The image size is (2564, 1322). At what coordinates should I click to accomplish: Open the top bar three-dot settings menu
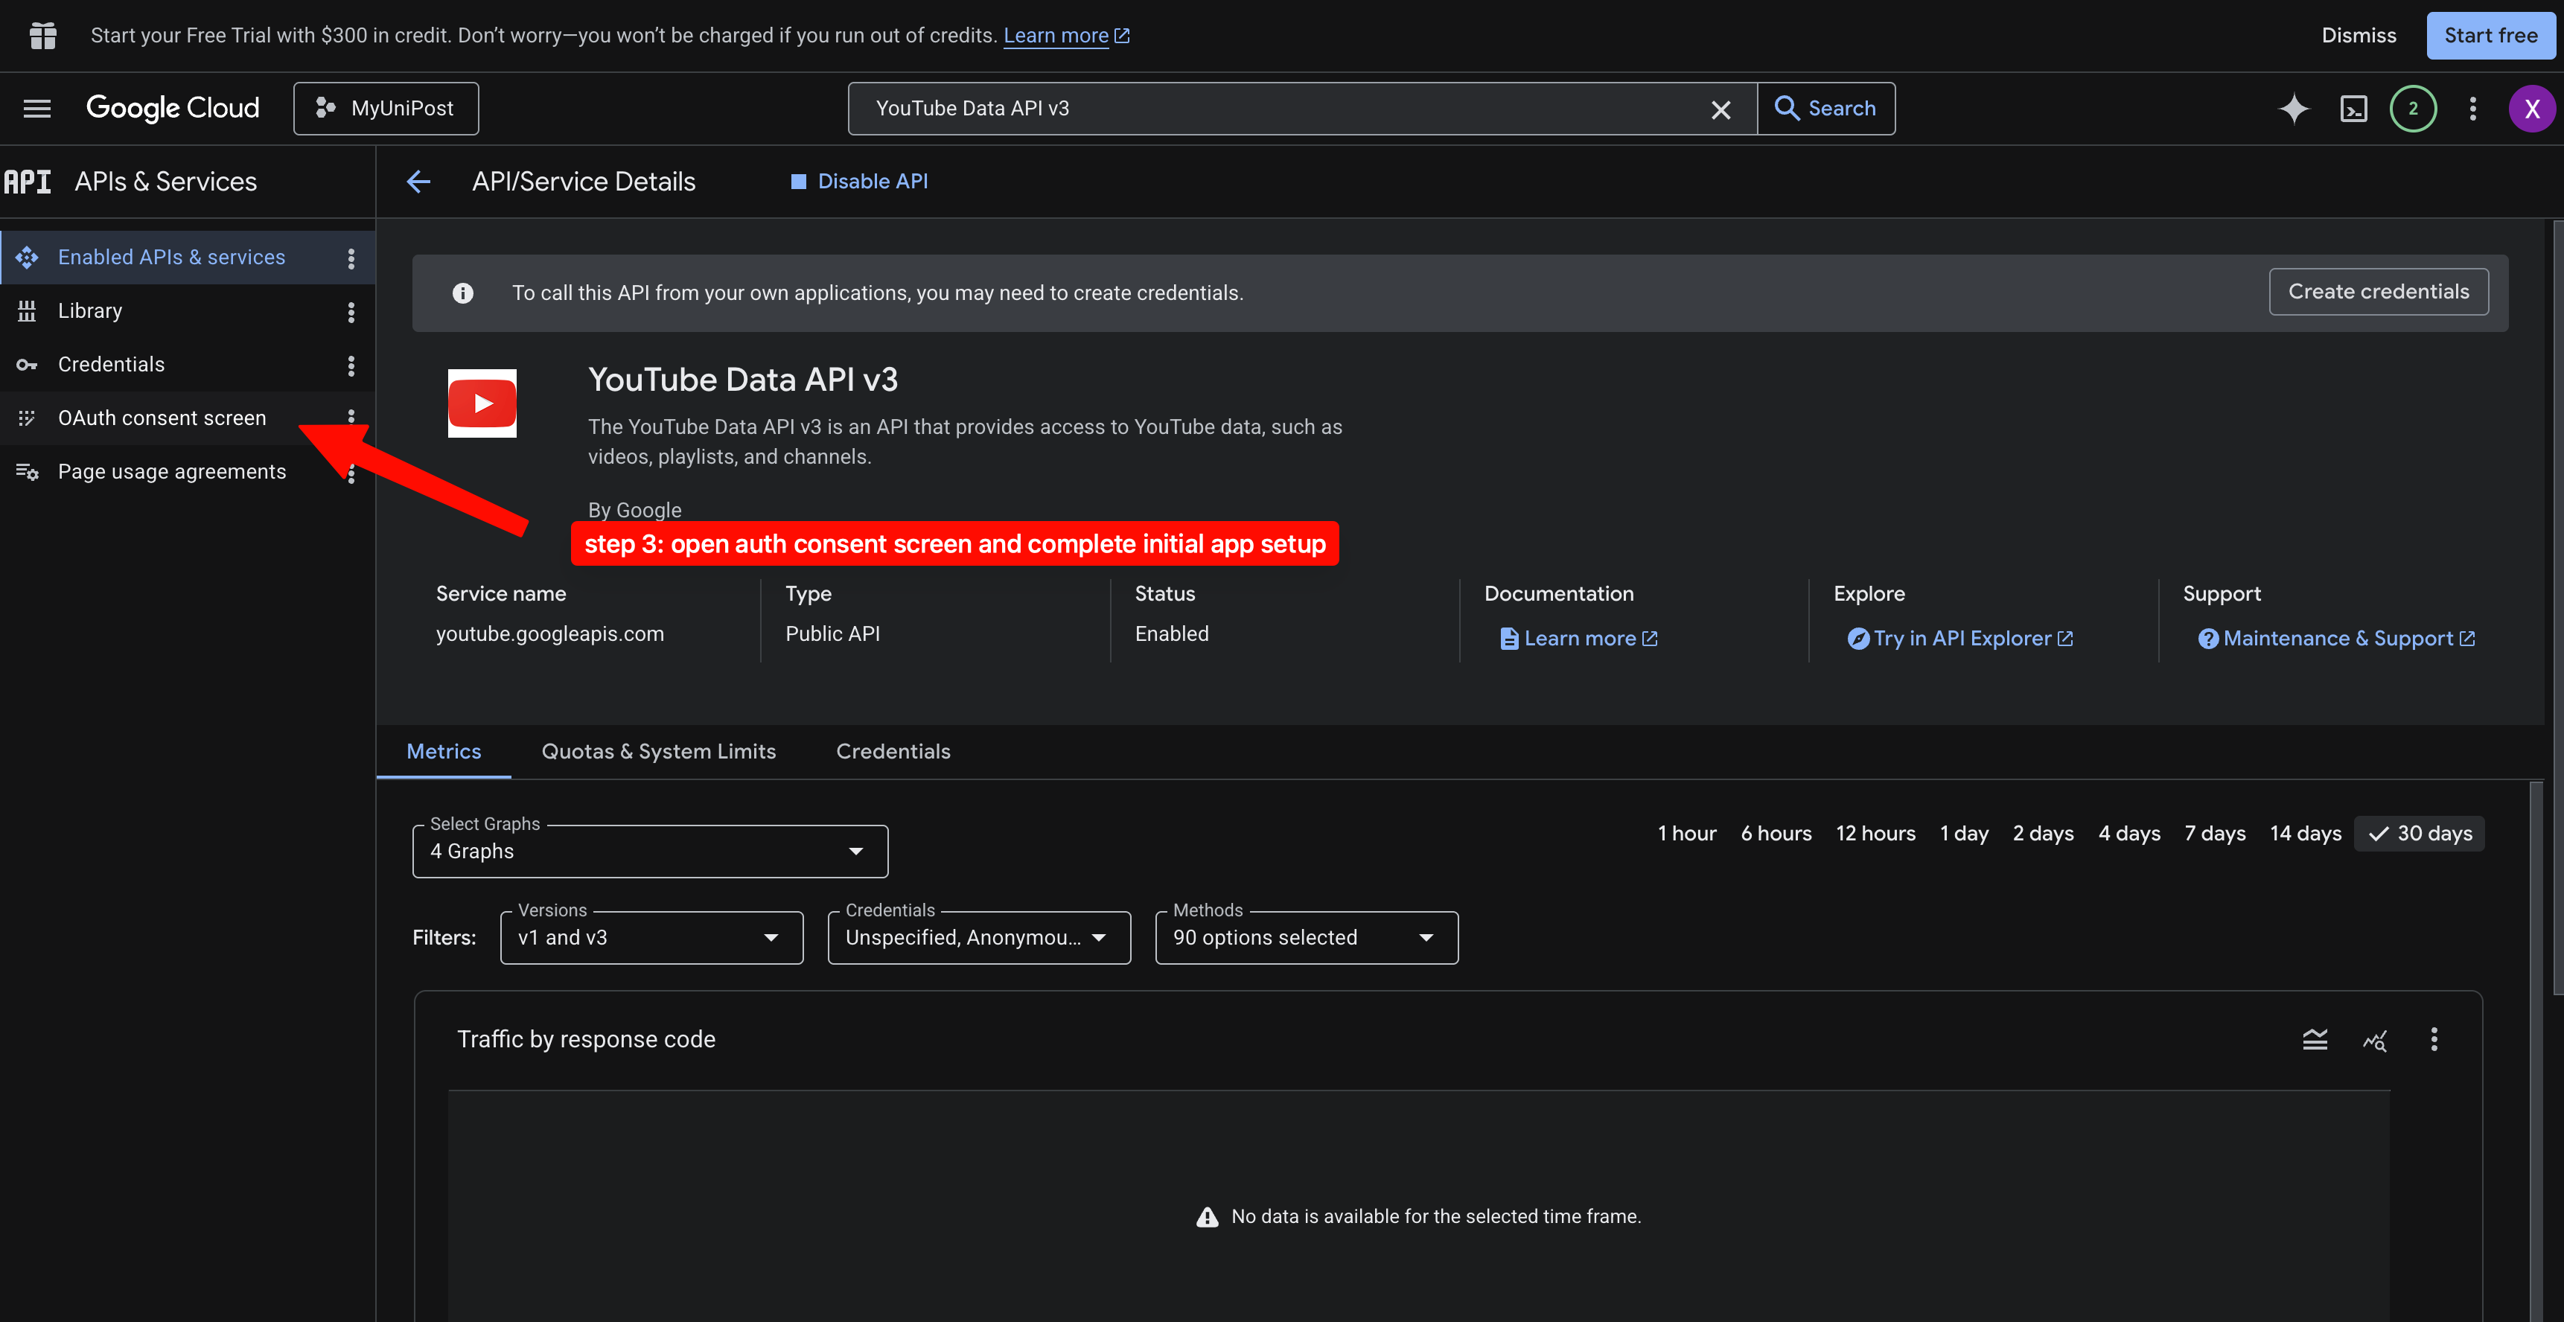tap(2472, 109)
